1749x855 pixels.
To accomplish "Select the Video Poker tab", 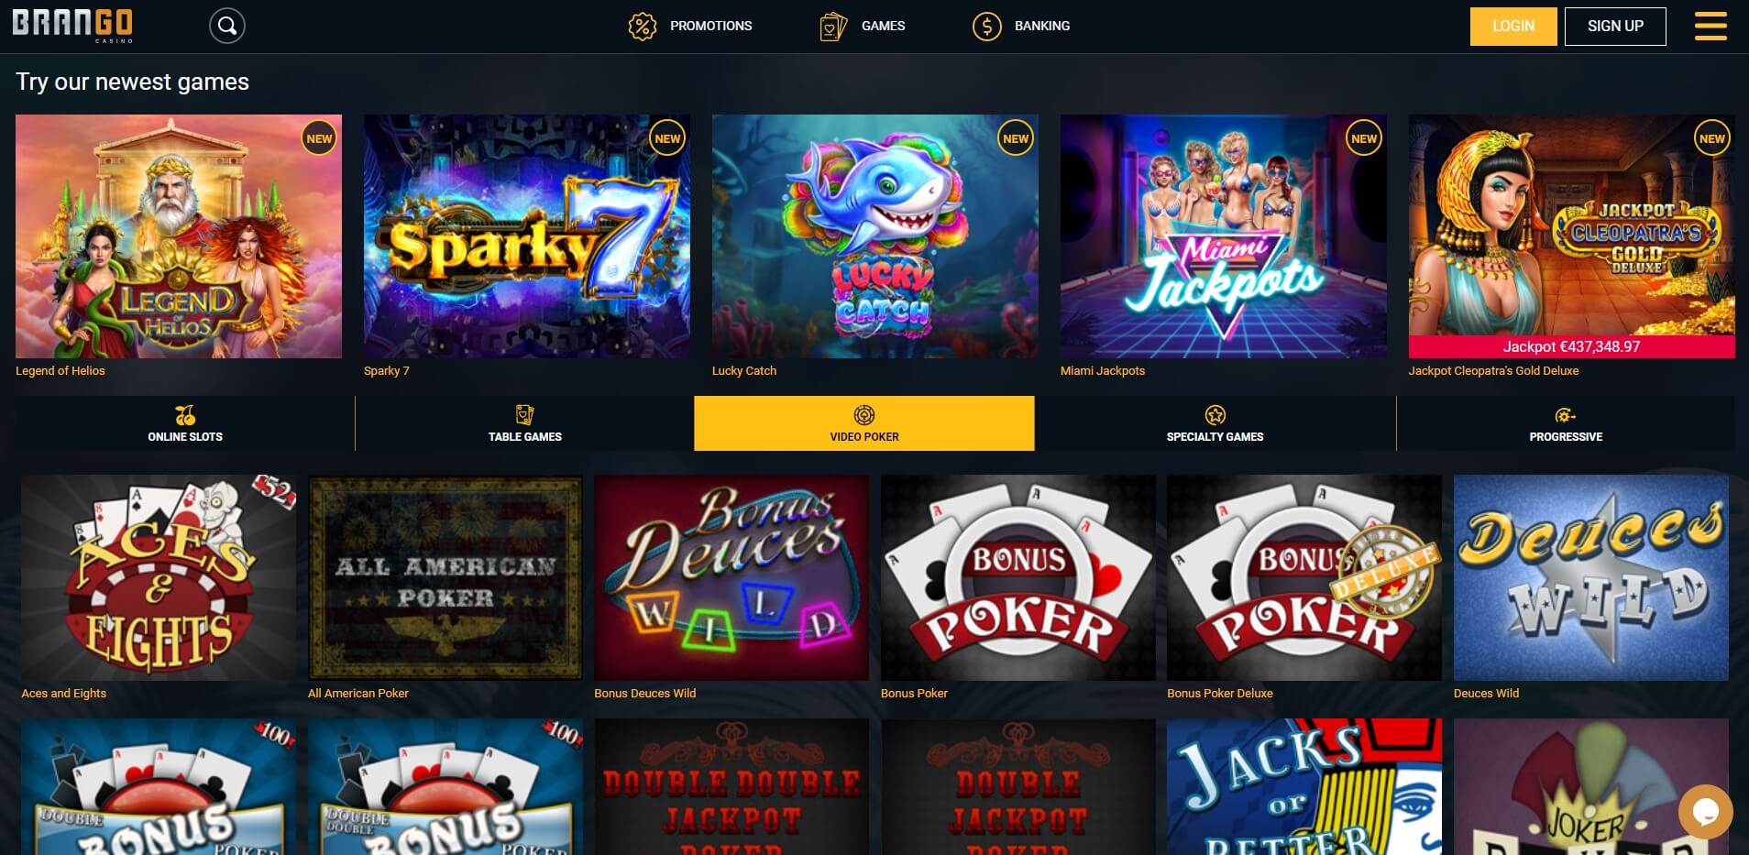I will (864, 423).
